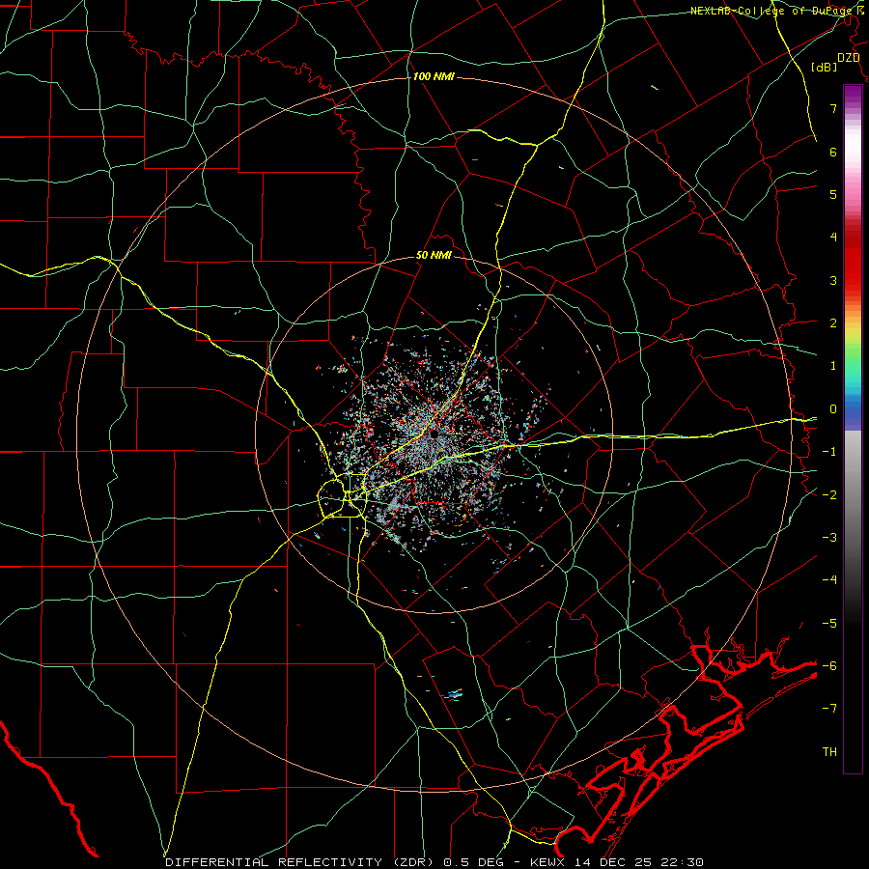
Task: Click the "50 NMI" range ring label
Action: pos(434,256)
